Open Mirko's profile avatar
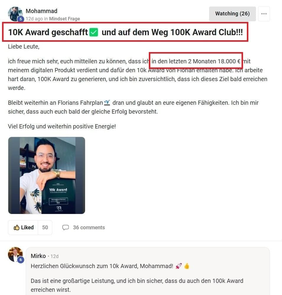Image resolution: width=282 pixels, height=295 pixels. click(15, 254)
